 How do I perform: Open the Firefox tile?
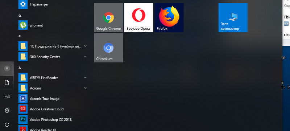click(169, 17)
